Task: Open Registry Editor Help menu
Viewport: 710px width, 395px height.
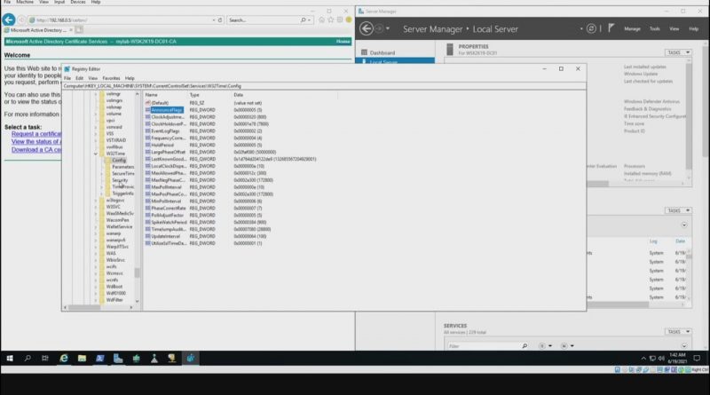Action: 130,78
